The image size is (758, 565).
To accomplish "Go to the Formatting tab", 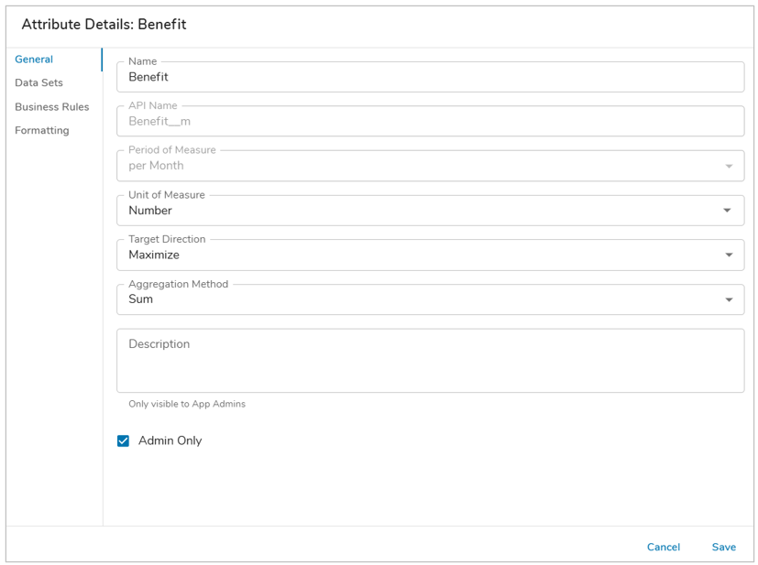I will point(41,131).
